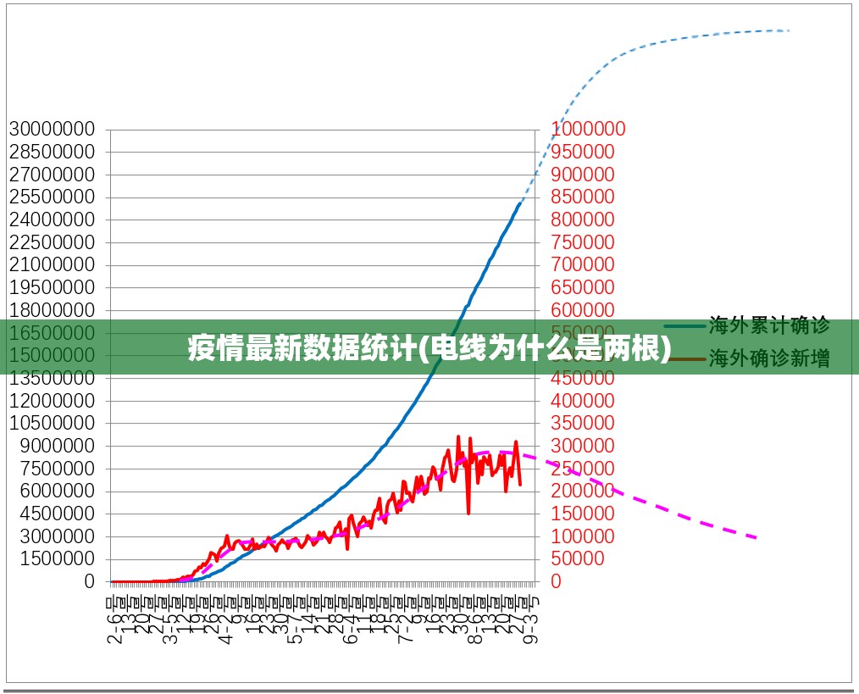This screenshot has height=694, width=859.
Task: Click the black axis value 24000000
Action: [52, 219]
